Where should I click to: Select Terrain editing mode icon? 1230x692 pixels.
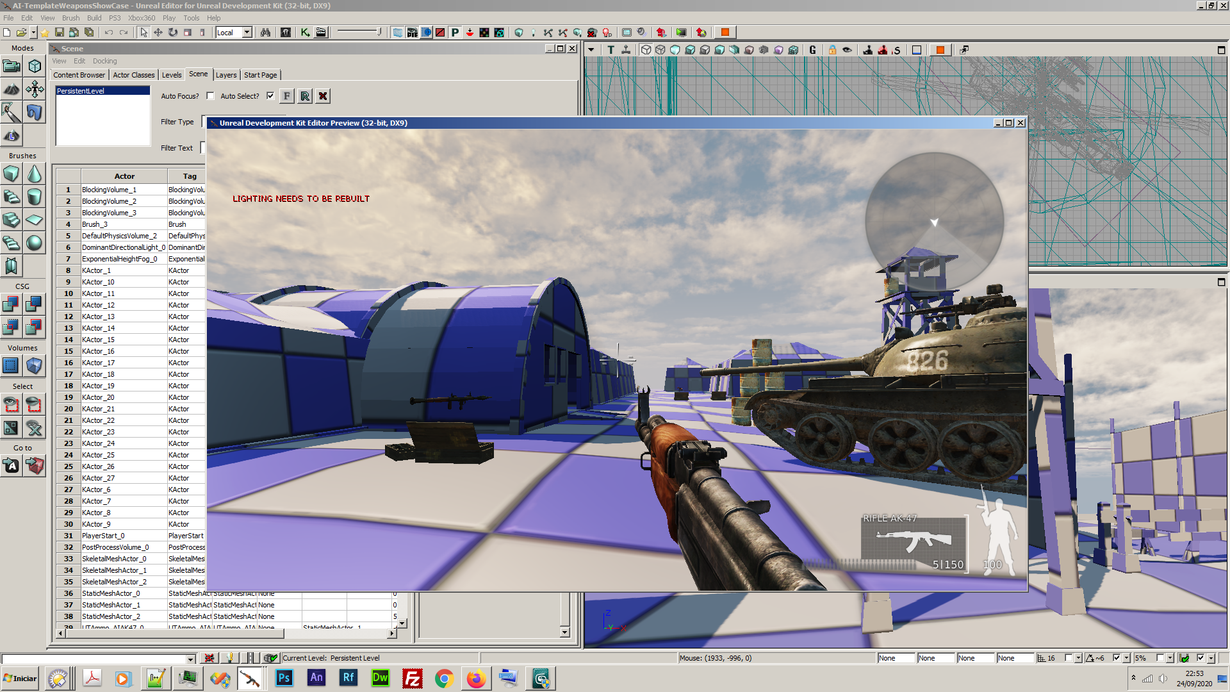(x=12, y=89)
